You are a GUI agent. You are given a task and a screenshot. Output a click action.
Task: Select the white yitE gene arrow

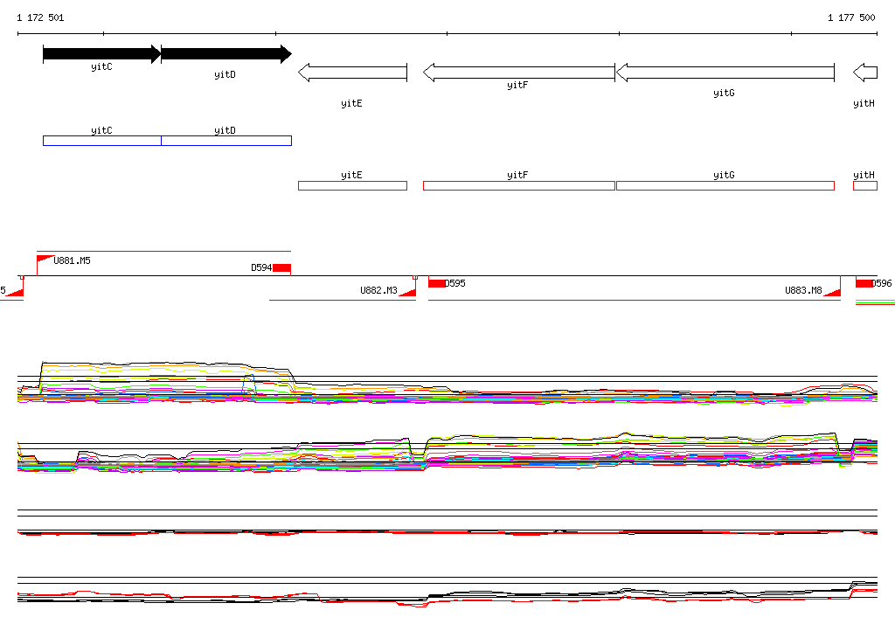pos(353,73)
